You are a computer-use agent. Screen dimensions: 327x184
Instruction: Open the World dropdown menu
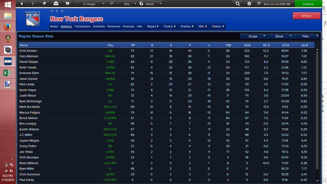(150, 4)
